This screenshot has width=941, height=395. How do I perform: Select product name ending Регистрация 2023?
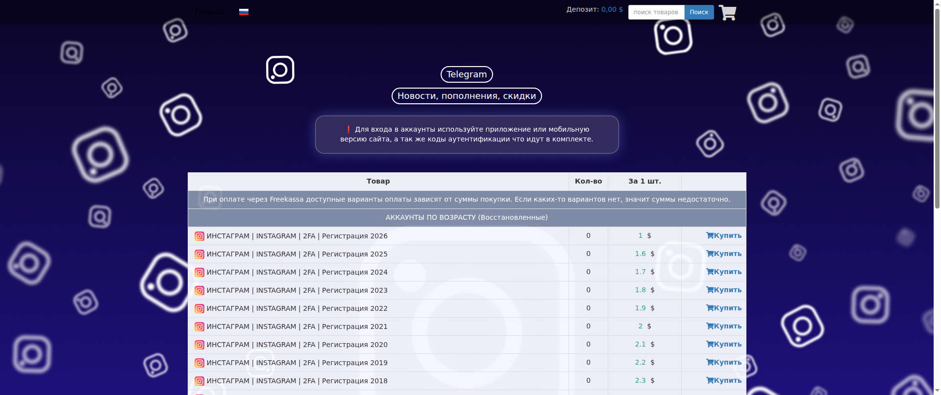297,290
